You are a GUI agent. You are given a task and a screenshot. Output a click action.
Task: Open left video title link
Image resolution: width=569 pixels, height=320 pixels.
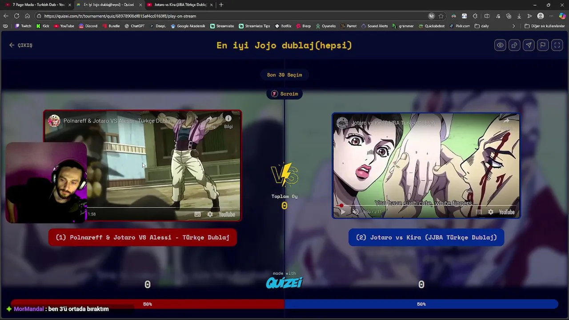[117, 121]
